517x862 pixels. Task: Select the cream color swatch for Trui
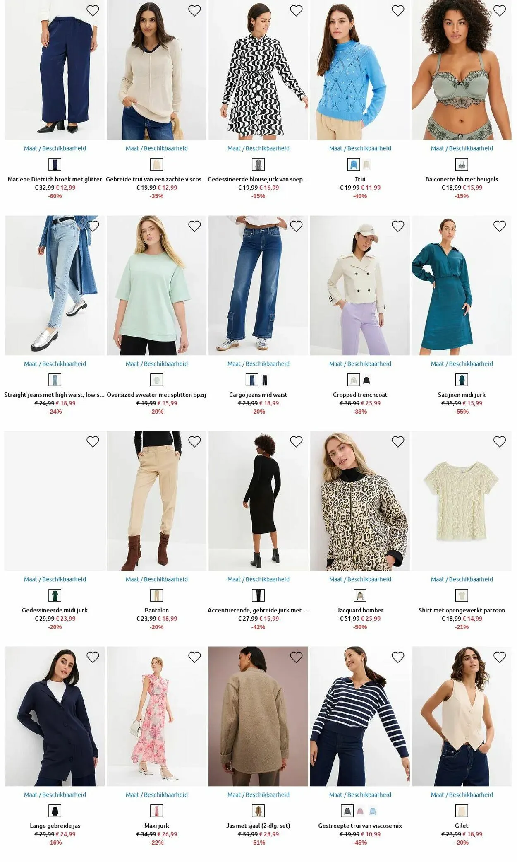pyautogui.click(x=366, y=165)
